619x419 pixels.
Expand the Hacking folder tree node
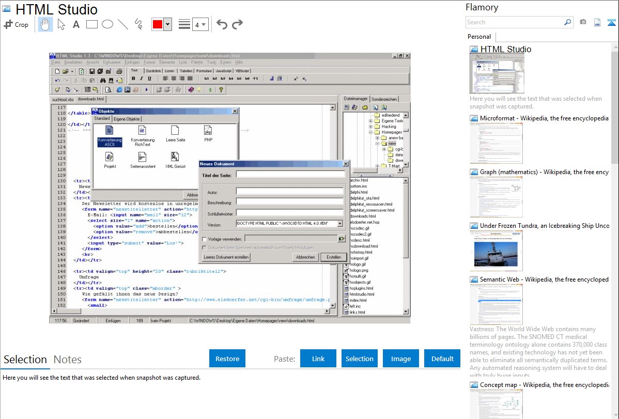coord(370,127)
